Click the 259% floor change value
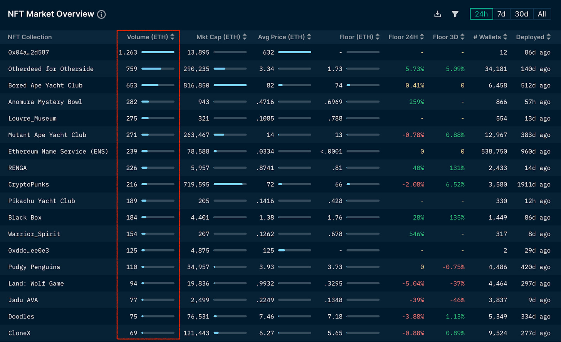The width and height of the screenshot is (561, 342). [417, 102]
